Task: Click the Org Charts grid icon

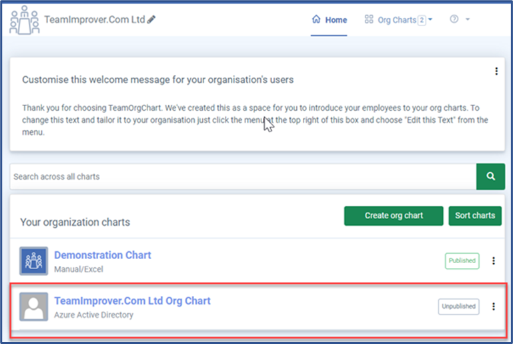Action: (369, 19)
